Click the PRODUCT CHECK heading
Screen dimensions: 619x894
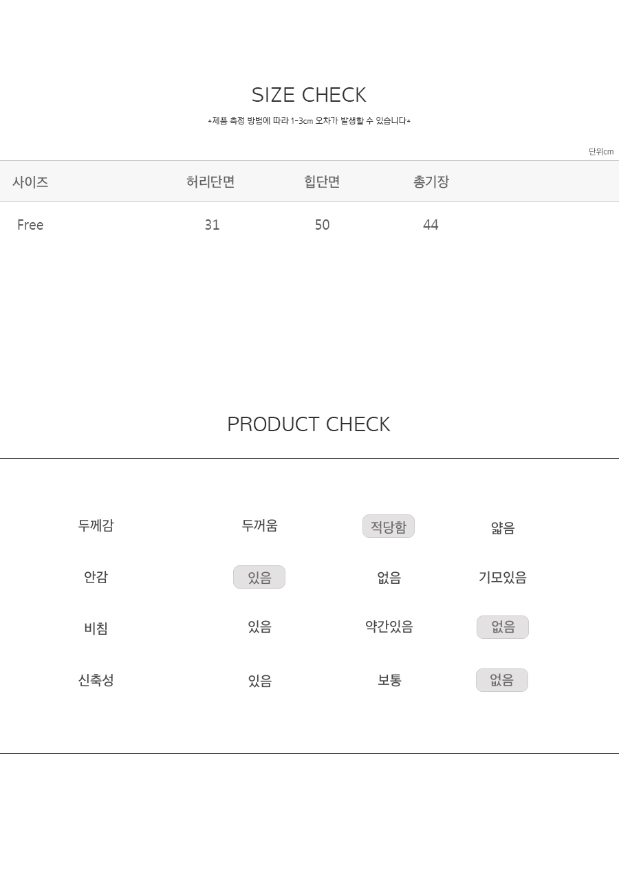point(309,424)
